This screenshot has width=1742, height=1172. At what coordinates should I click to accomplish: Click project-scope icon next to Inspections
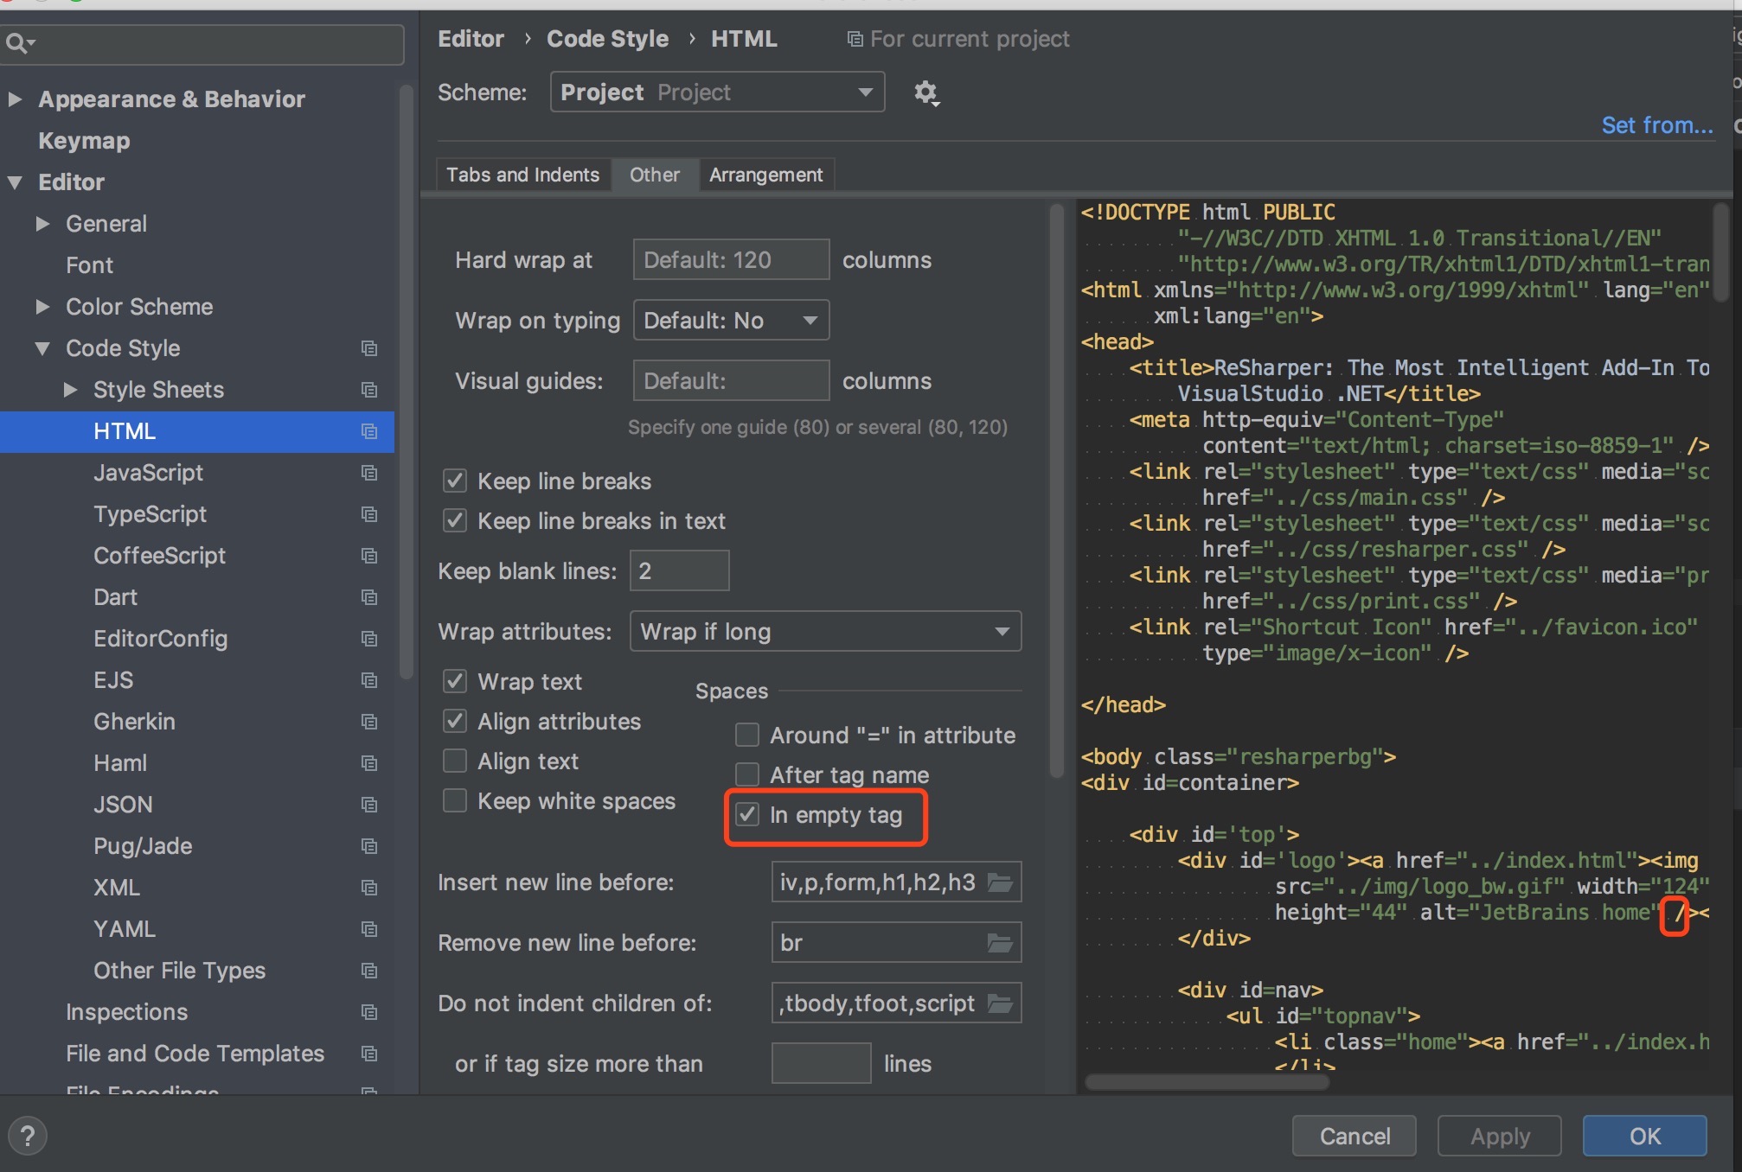click(x=369, y=1012)
